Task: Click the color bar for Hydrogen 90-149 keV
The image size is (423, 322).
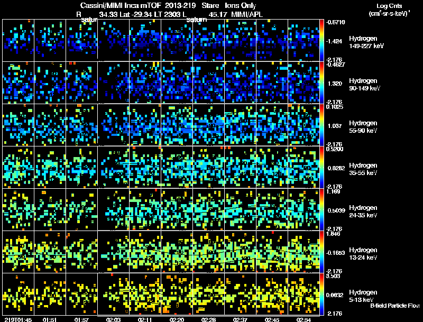Action: coord(322,82)
